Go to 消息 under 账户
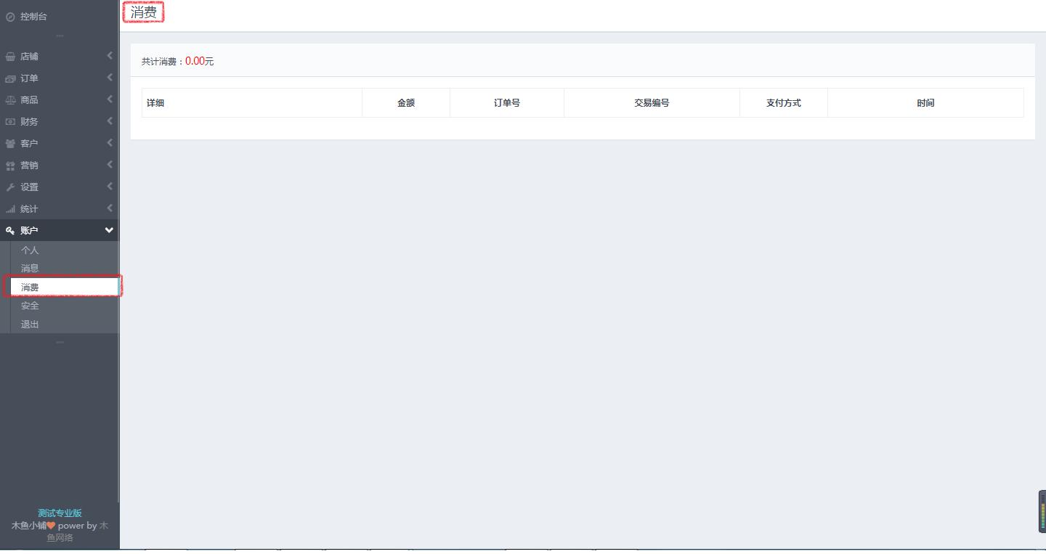This screenshot has height=554, width=1046. (30, 268)
